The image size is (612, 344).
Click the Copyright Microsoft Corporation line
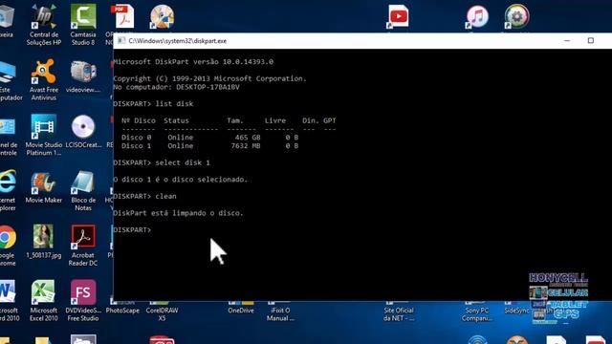pos(210,78)
